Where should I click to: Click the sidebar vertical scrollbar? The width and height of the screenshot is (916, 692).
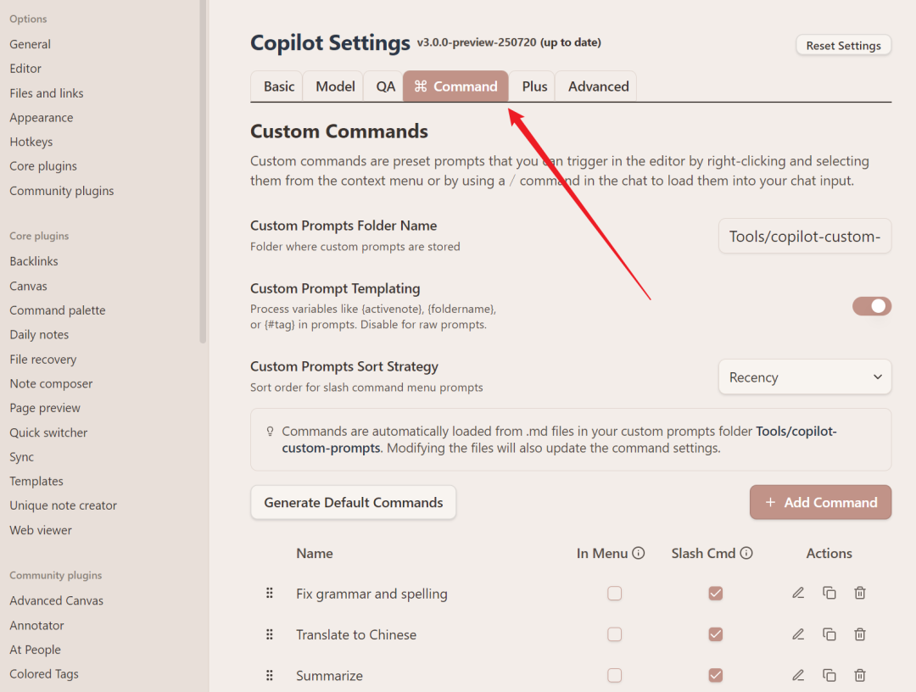(x=203, y=171)
